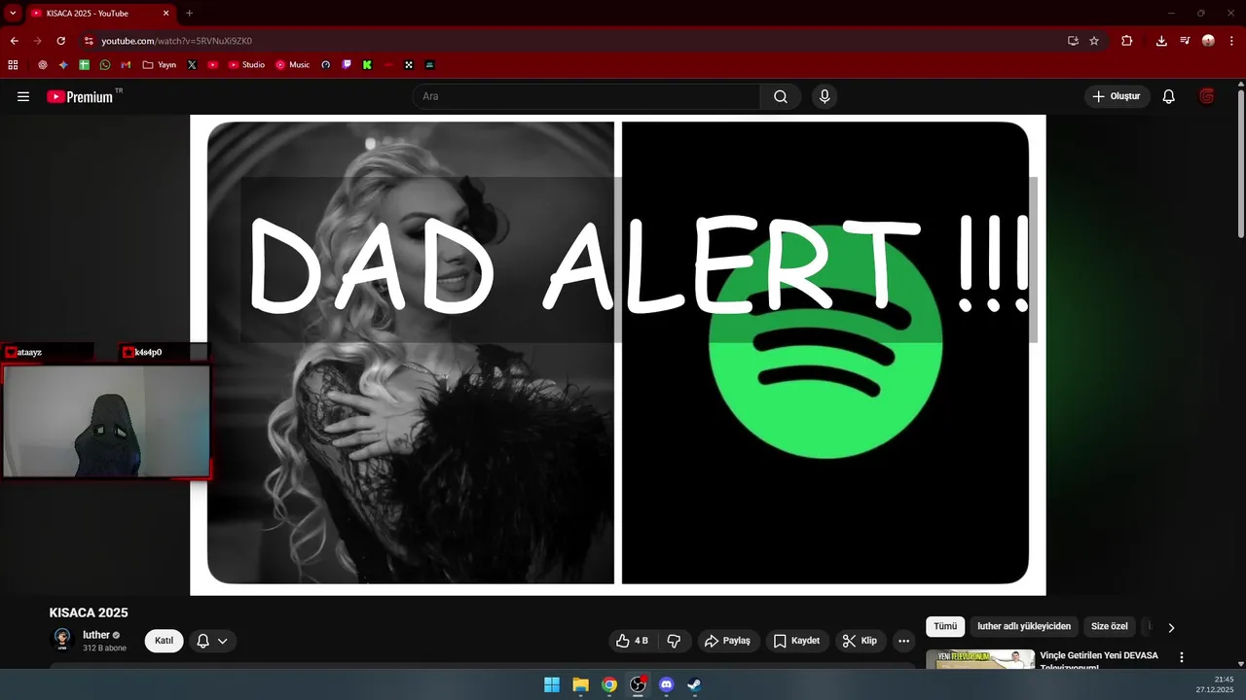Image resolution: width=1246 pixels, height=700 pixels.
Task: Open the tab search dropdown arrow
Action: click(13, 13)
